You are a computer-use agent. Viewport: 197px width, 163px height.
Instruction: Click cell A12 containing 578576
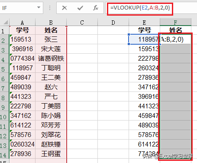point(23,135)
